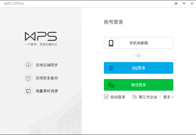Click the enterprise building icon

coord(135,97)
